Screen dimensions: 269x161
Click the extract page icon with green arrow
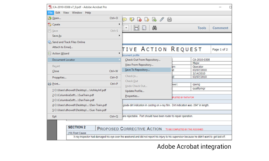point(154,19)
